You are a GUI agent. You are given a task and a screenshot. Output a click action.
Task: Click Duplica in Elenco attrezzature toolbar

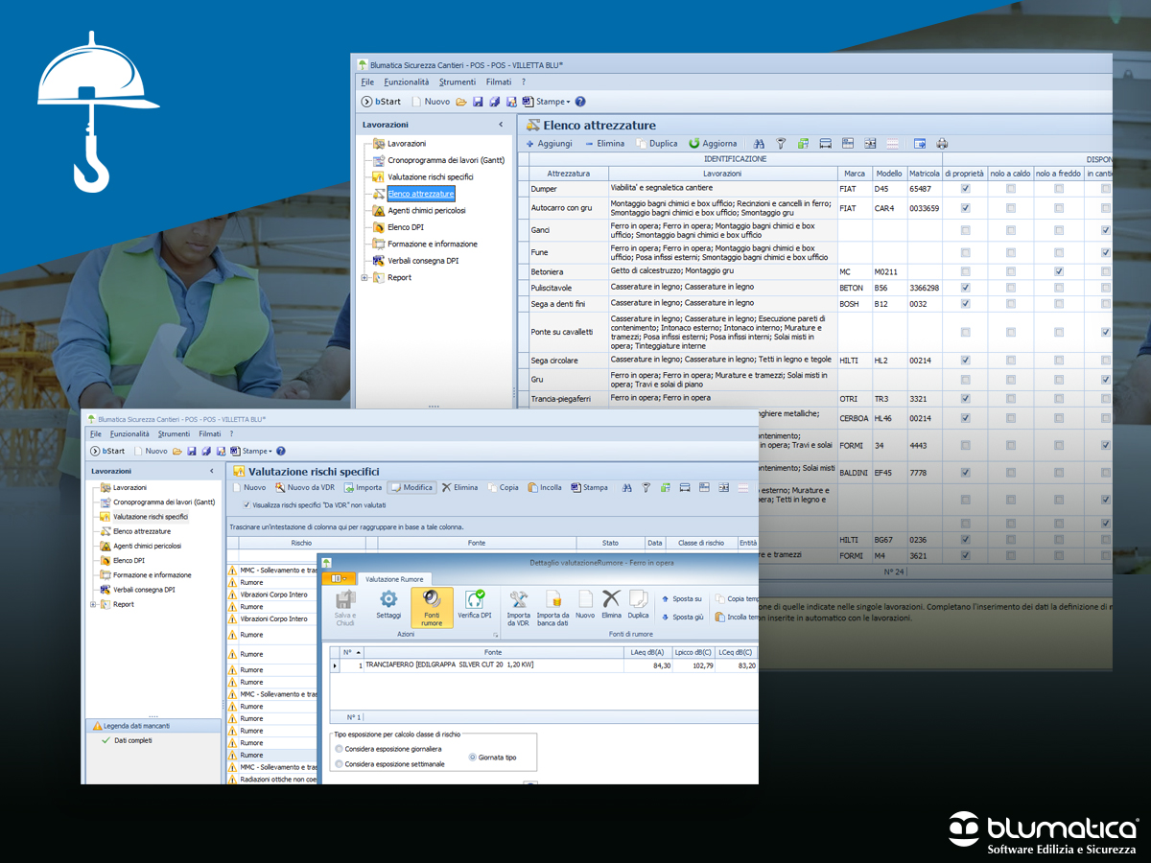[656, 144]
